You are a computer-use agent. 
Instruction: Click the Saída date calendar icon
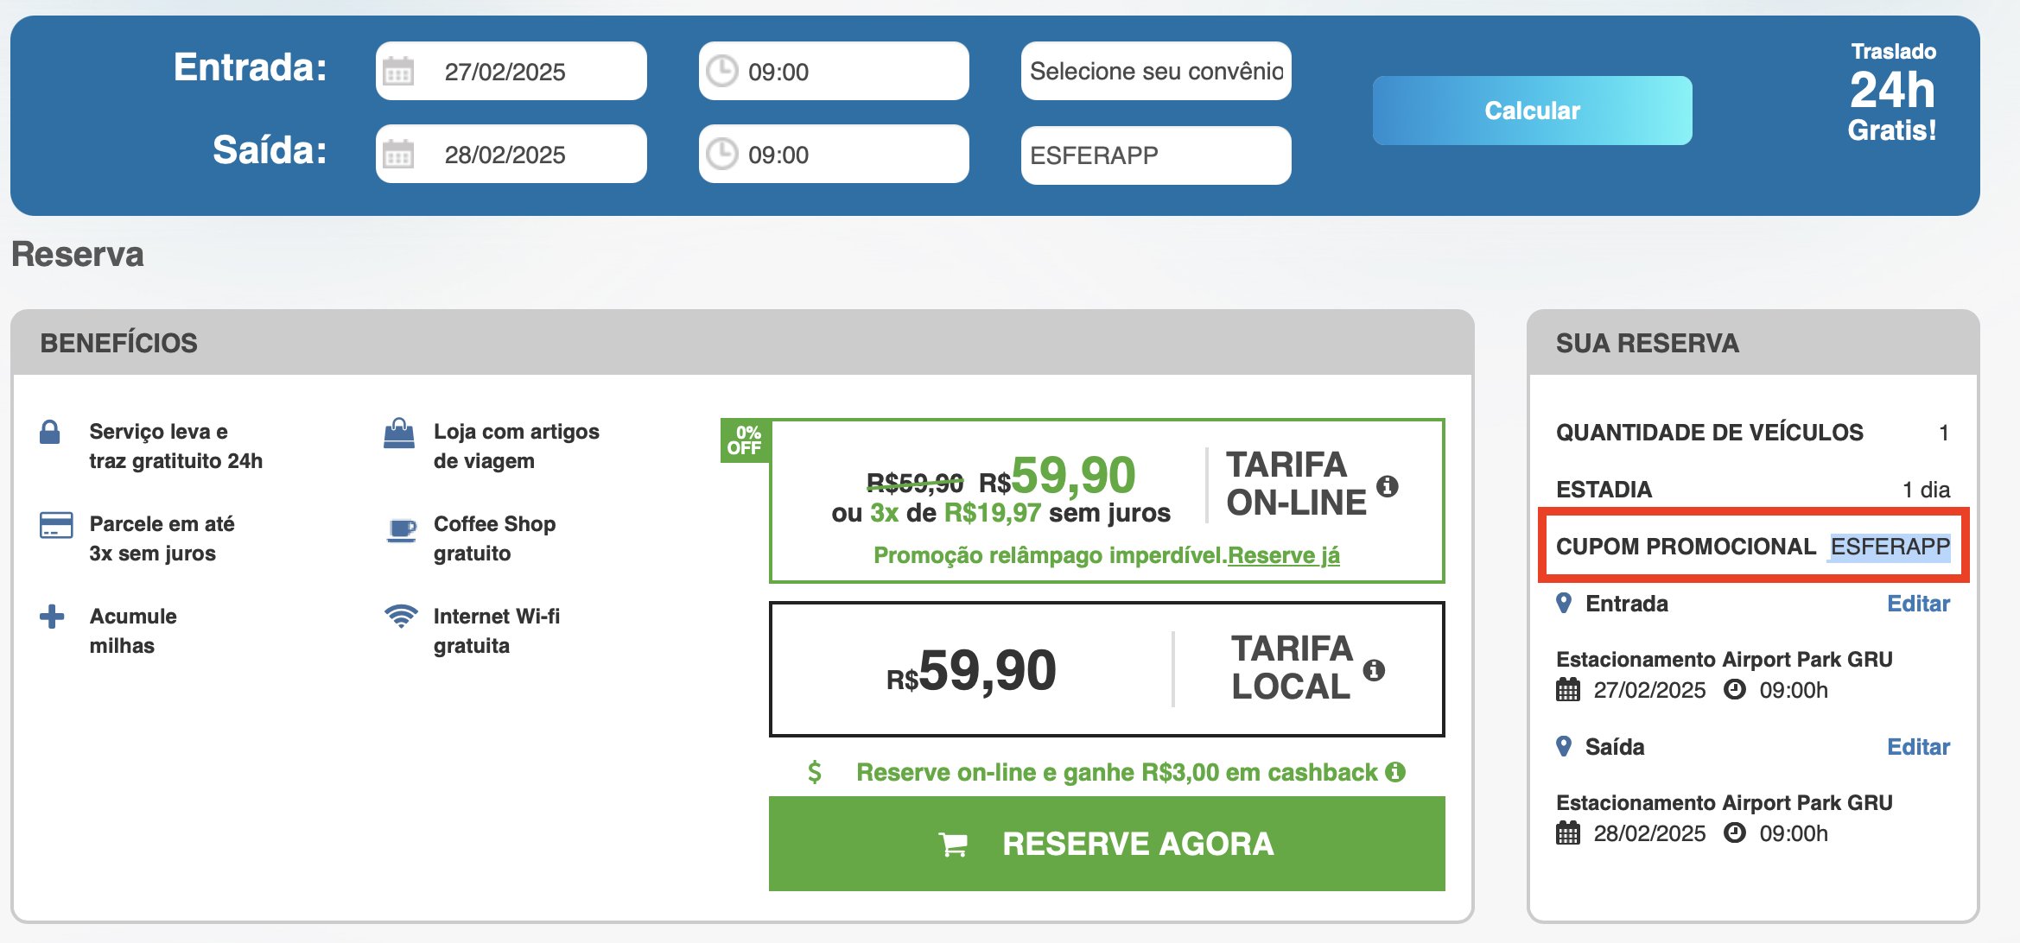[398, 155]
